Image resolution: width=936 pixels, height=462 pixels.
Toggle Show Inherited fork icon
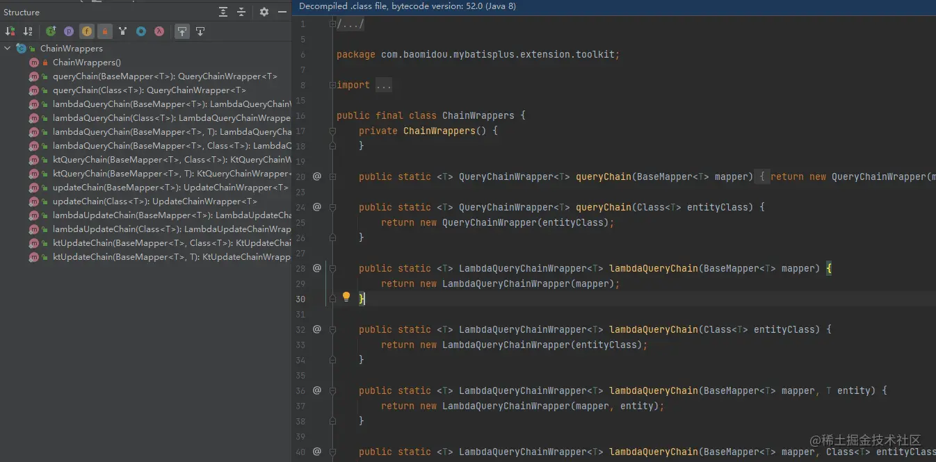[123, 31]
